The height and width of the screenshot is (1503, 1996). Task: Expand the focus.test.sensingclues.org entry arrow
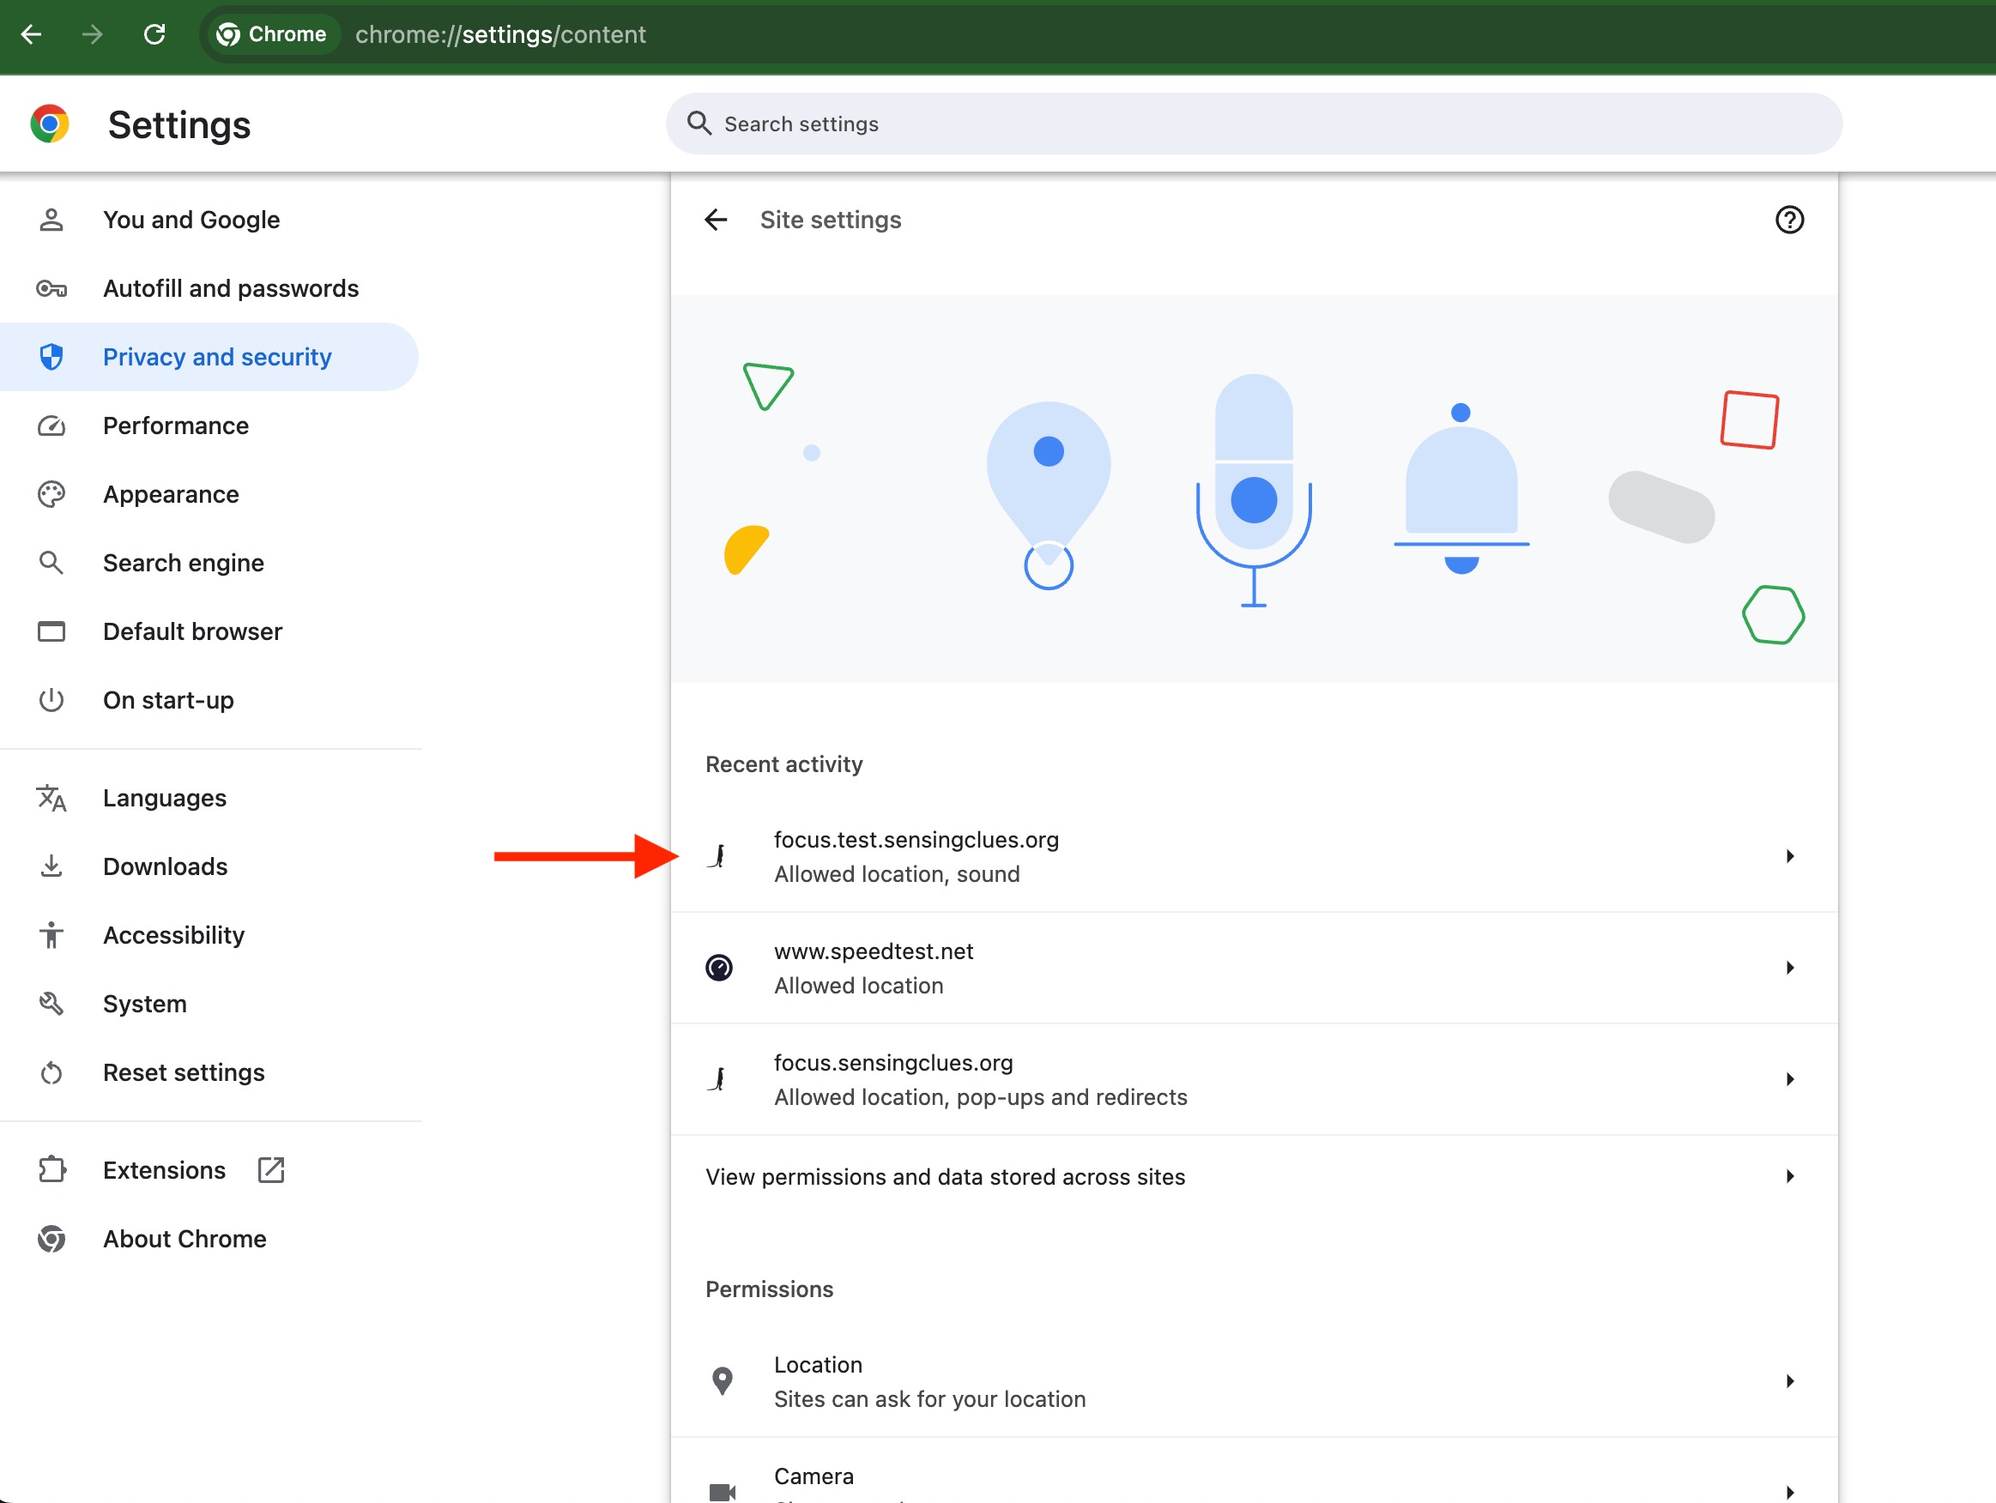point(1788,856)
